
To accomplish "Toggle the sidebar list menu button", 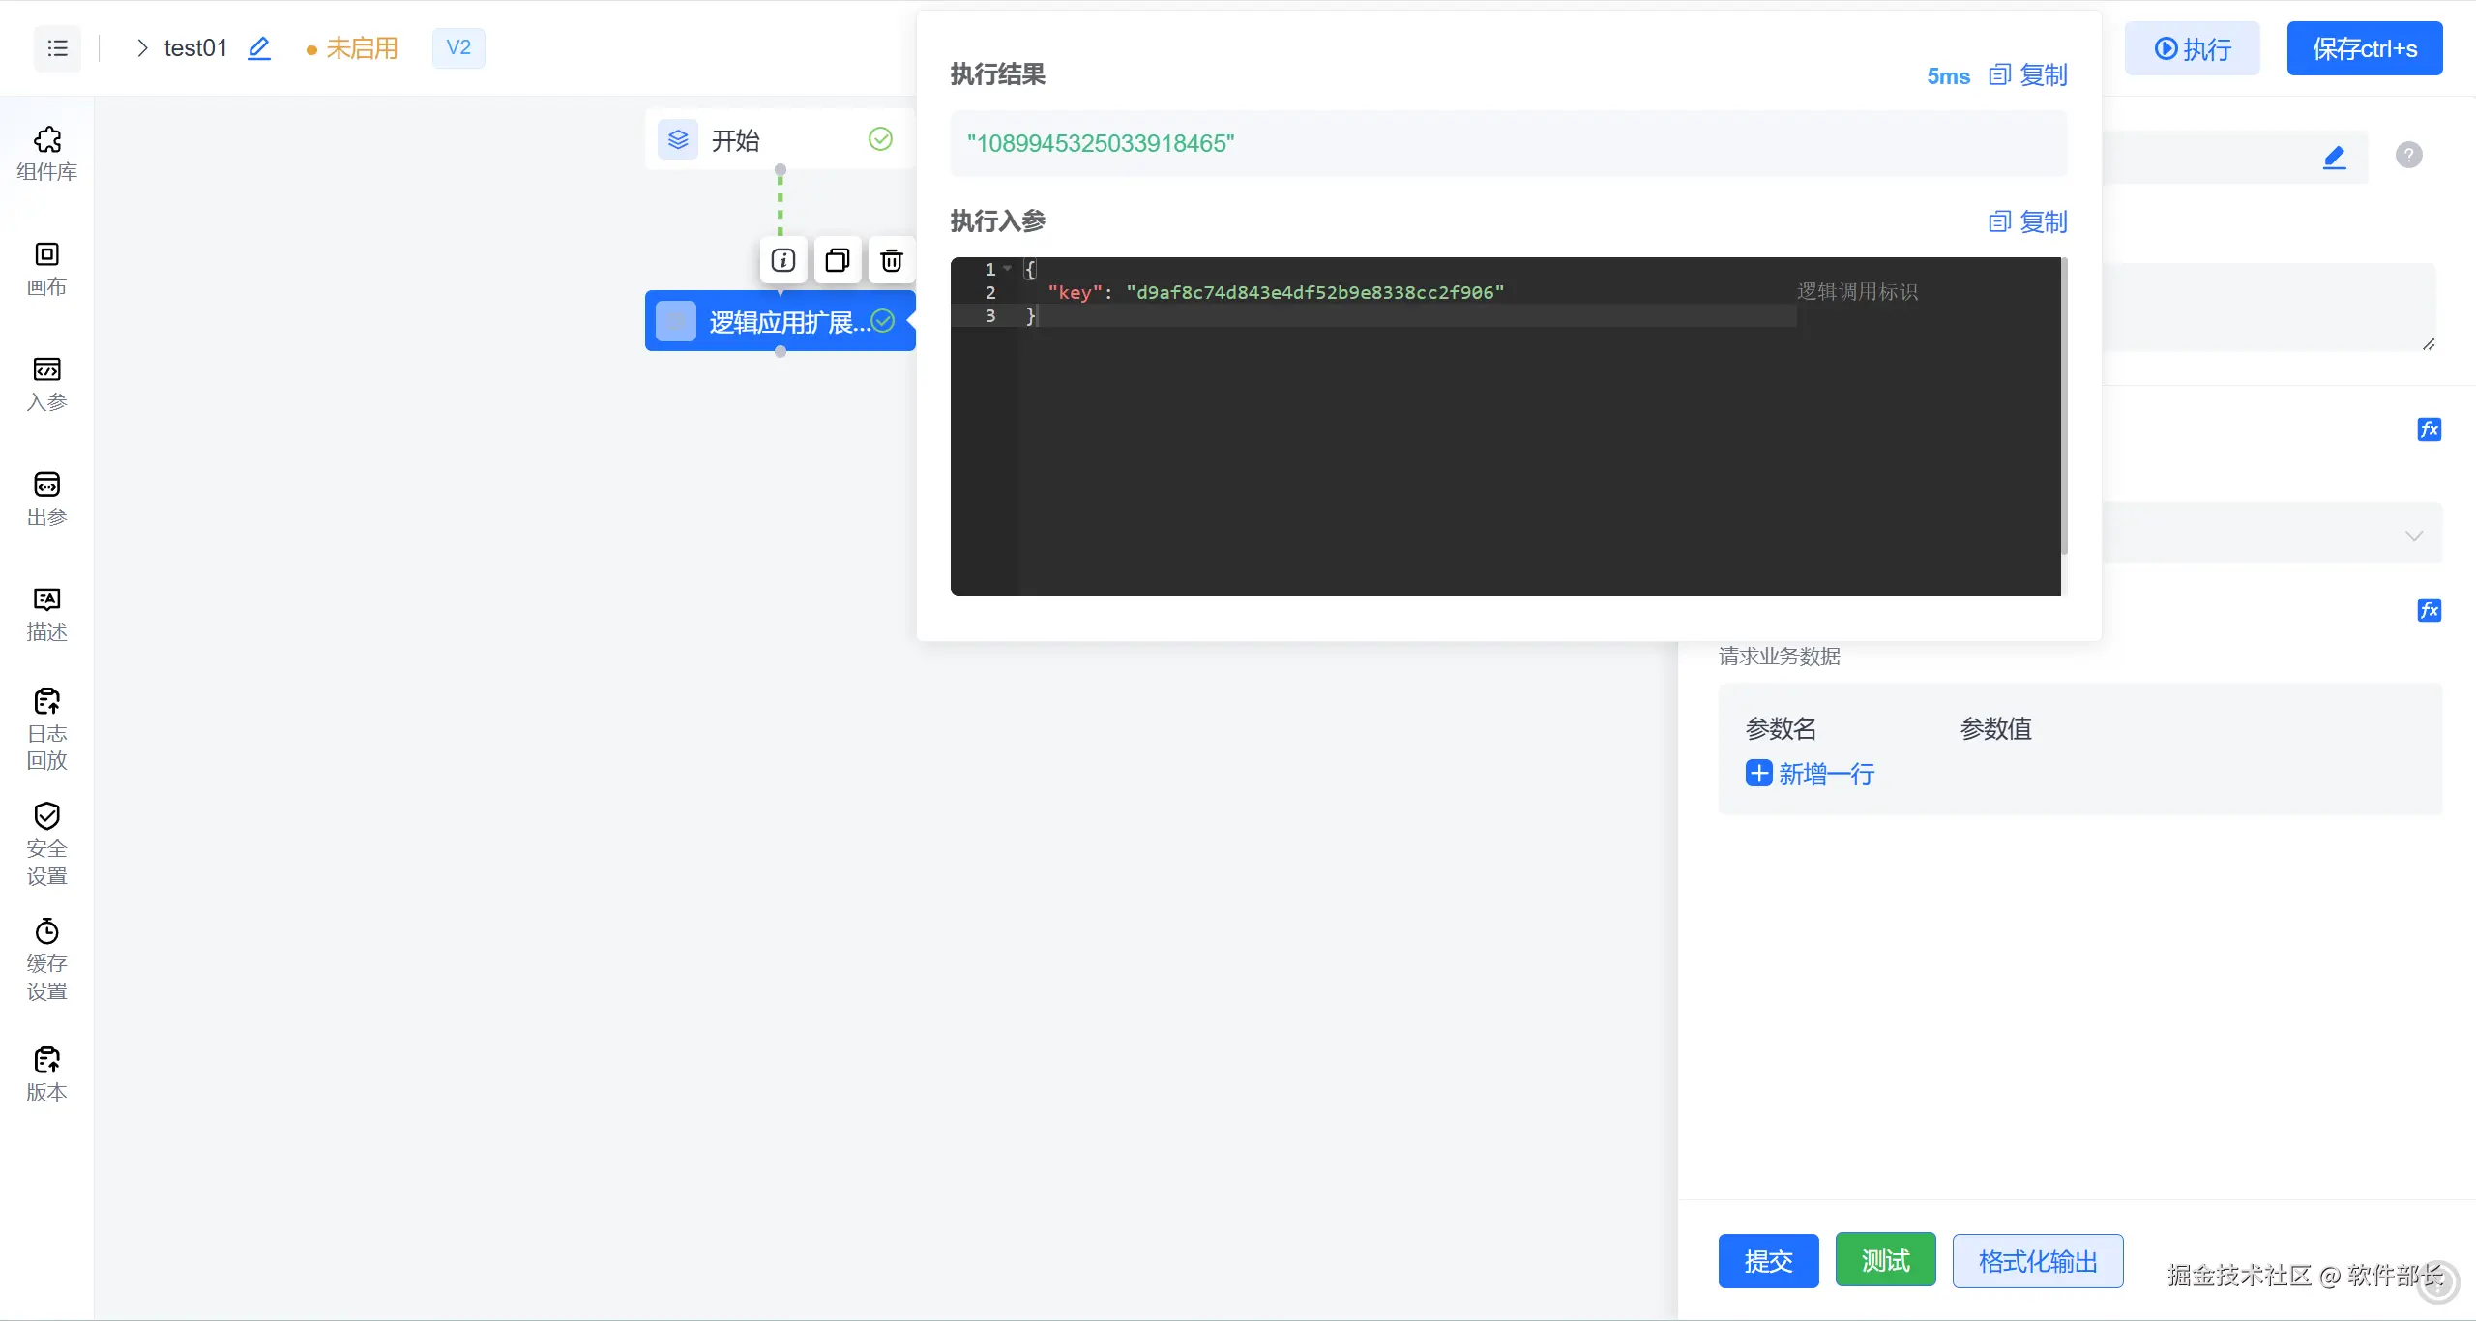I will [x=57, y=48].
